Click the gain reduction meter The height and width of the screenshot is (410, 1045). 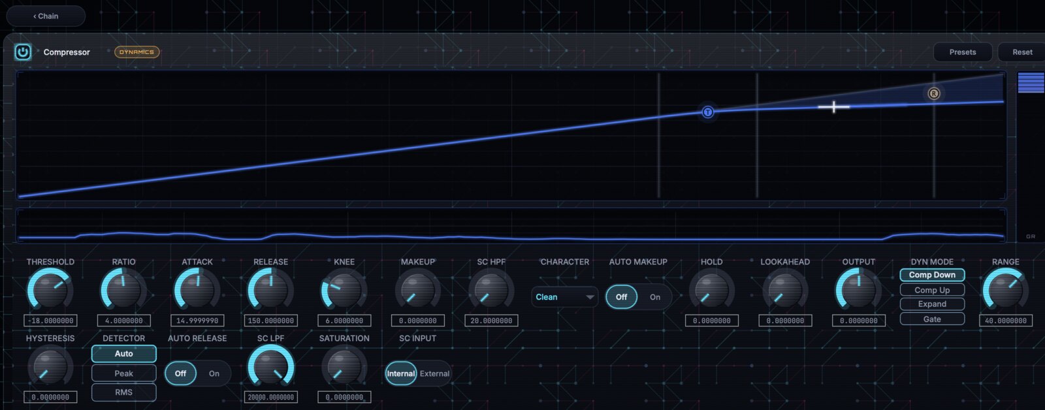[1031, 155]
